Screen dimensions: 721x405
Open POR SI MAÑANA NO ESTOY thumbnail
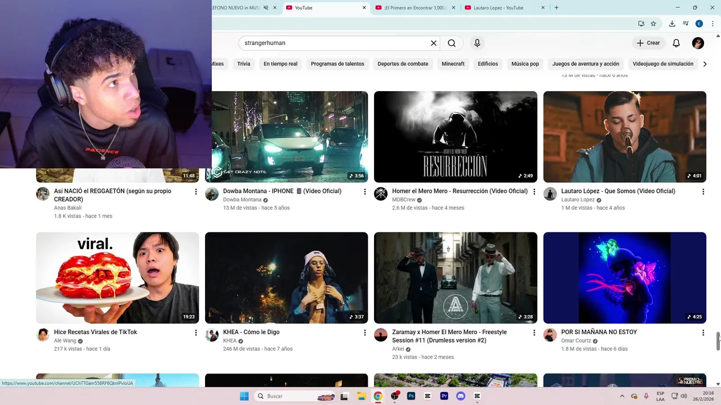pos(625,278)
